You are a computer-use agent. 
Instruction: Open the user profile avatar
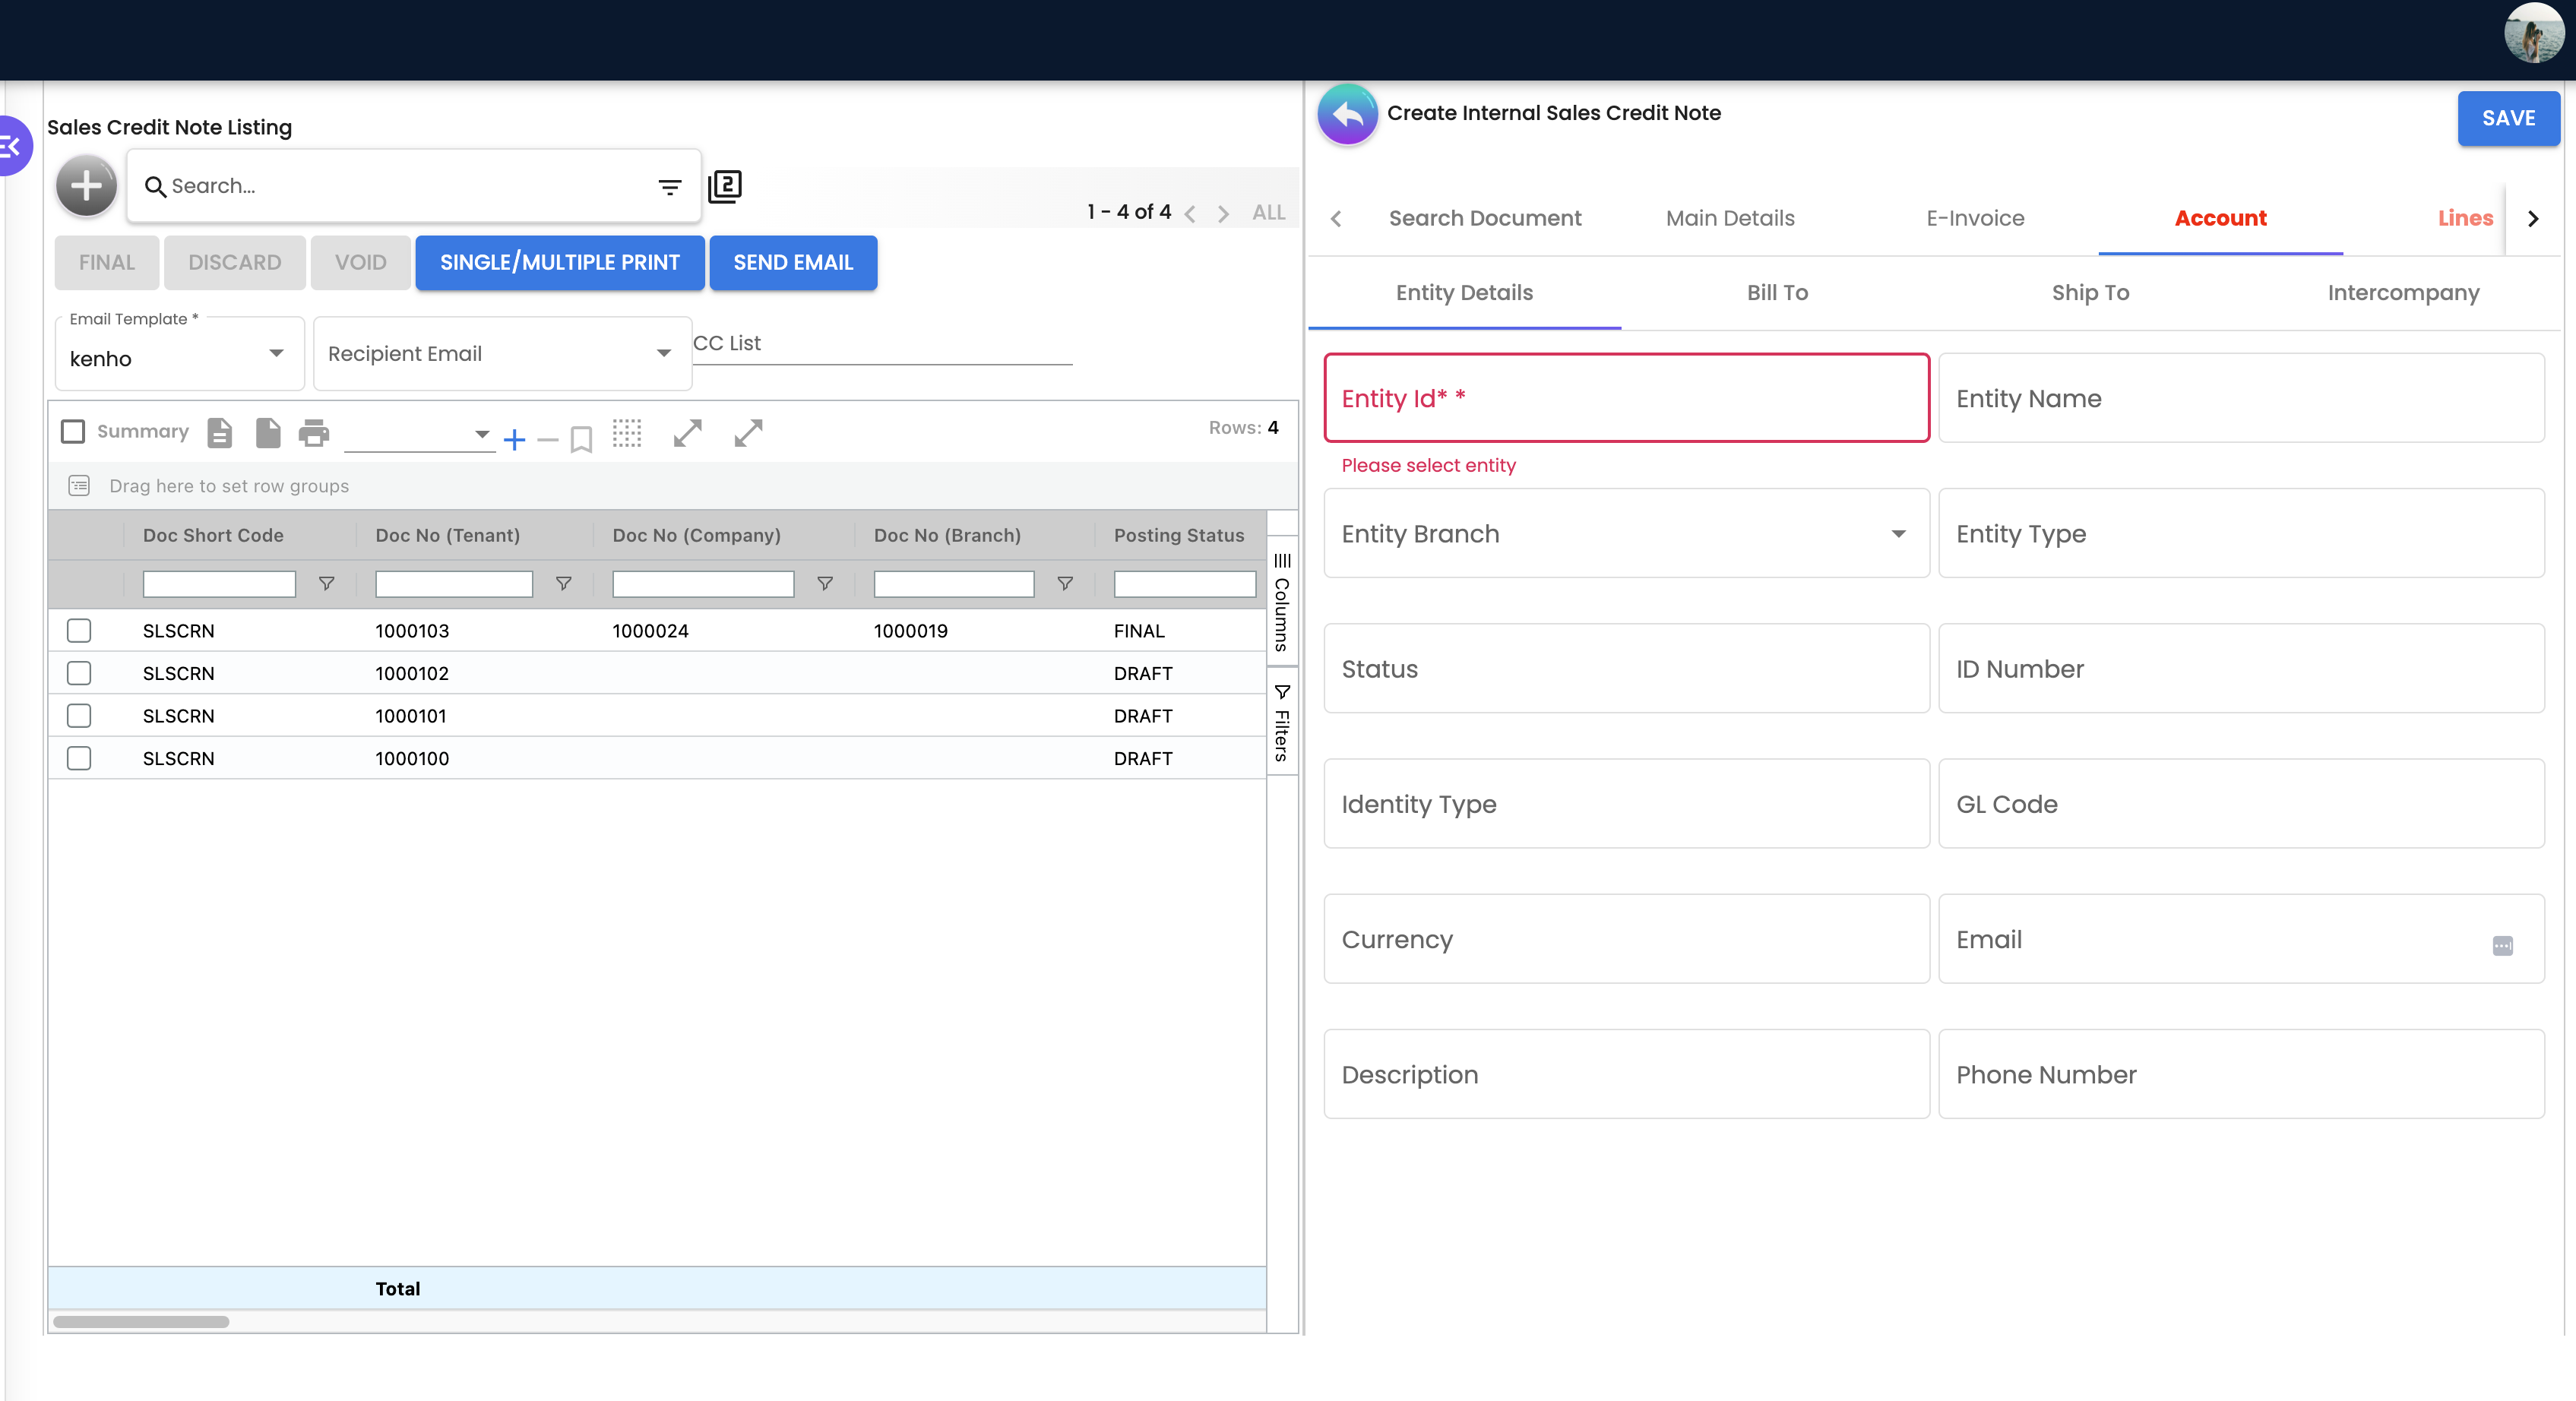tap(2533, 33)
